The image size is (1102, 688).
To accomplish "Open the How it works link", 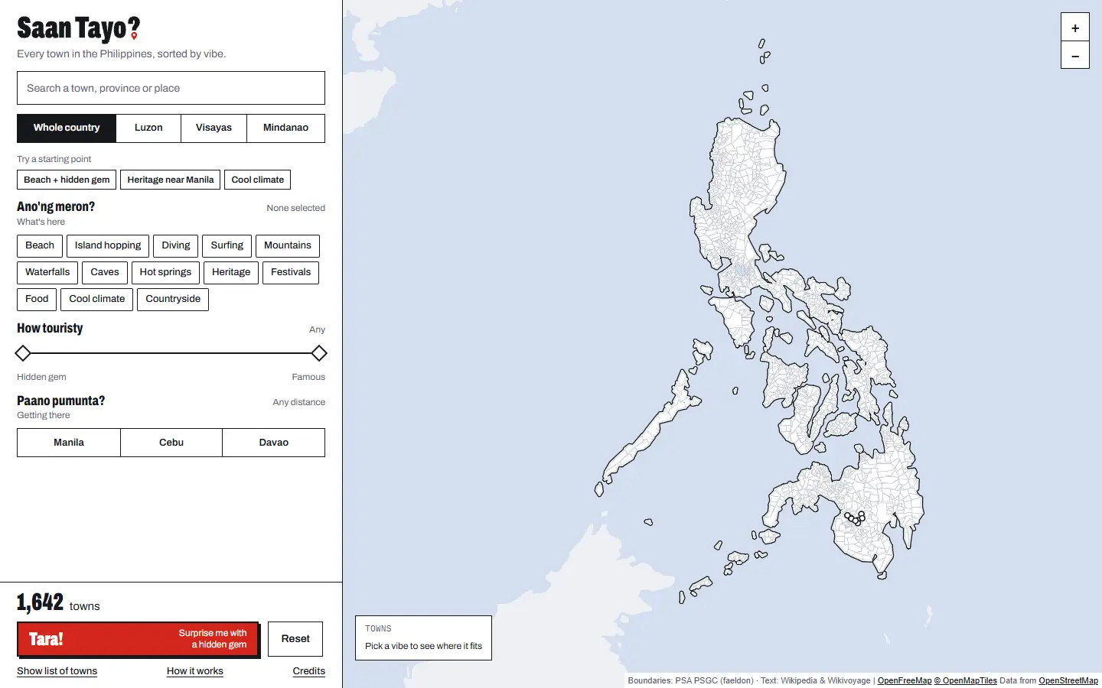I will [x=195, y=671].
